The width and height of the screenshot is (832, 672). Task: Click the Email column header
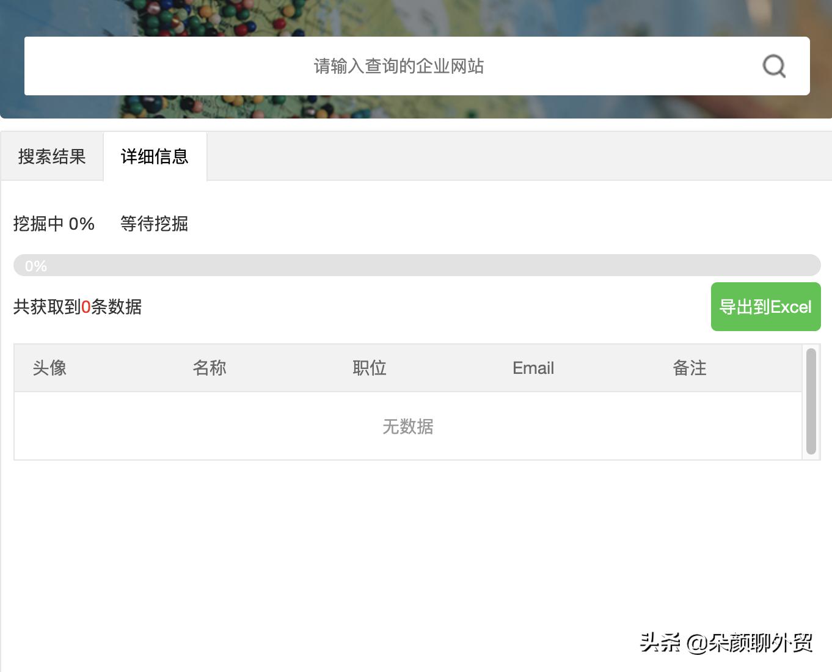point(532,368)
